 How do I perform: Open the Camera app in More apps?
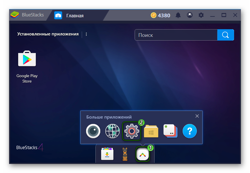click(x=93, y=131)
